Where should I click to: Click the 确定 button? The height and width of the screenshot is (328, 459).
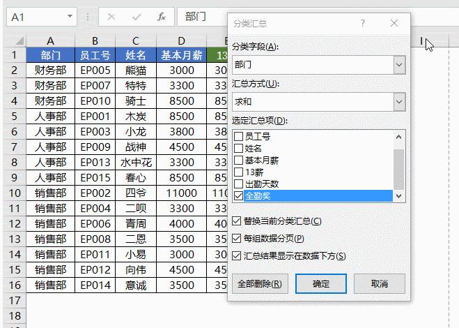point(321,284)
